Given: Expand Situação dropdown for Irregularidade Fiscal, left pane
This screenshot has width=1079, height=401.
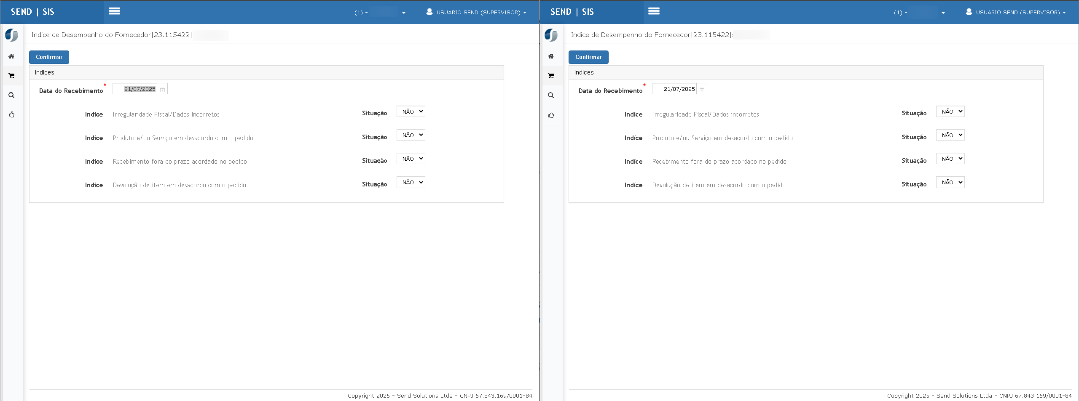Looking at the screenshot, I should tap(411, 112).
